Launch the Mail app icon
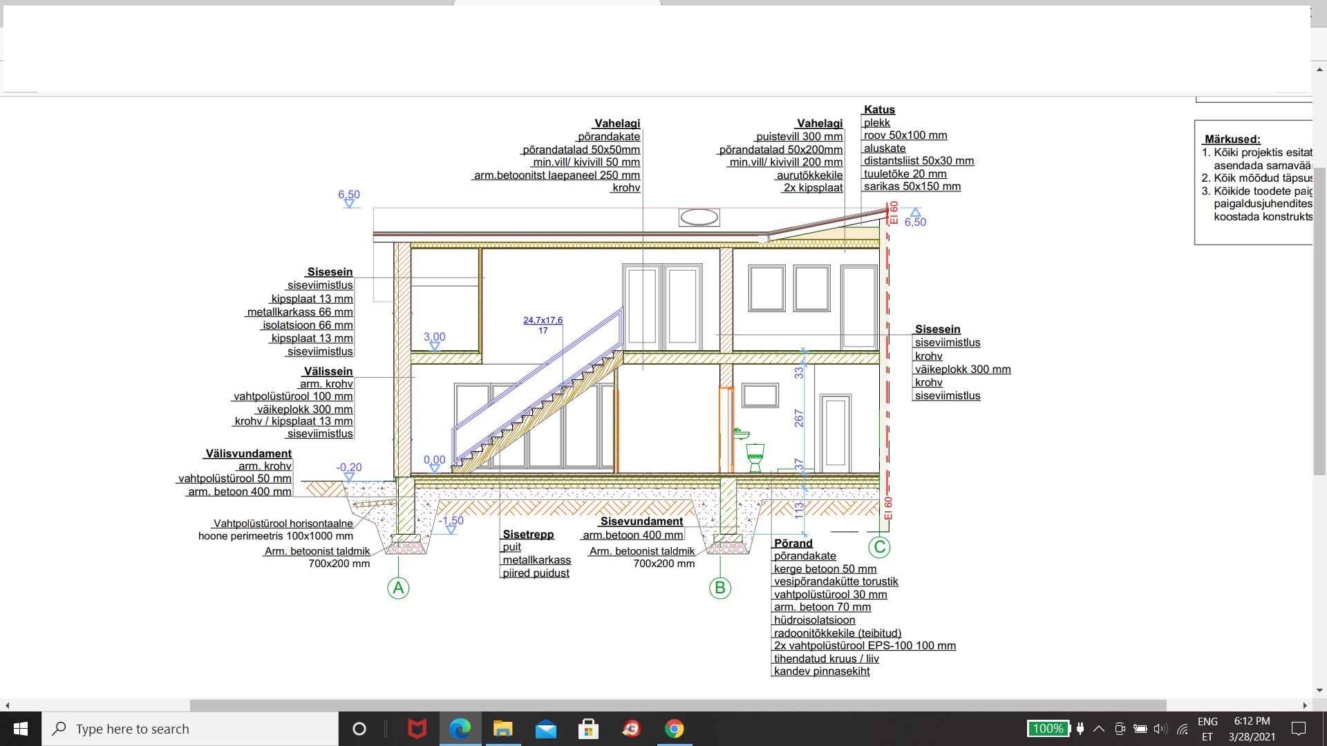Image resolution: width=1327 pixels, height=746 pixels. 545,729
